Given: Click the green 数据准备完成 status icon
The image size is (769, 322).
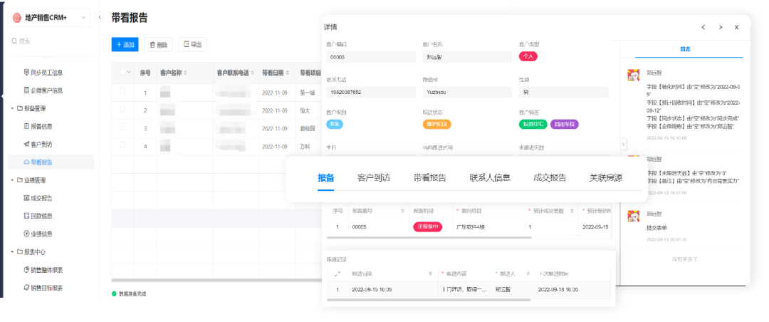Looking at the screenshot, I should point(114,294).
